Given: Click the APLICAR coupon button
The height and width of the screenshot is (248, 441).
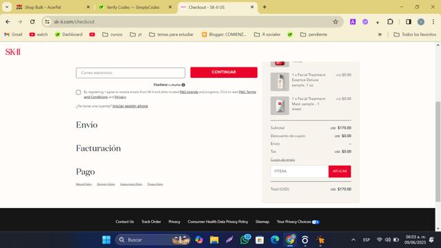Looking at the screenshot, I should coord(340,172).
